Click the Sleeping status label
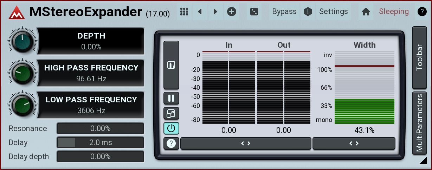The image size is (432, 170). tap(394, 12)
